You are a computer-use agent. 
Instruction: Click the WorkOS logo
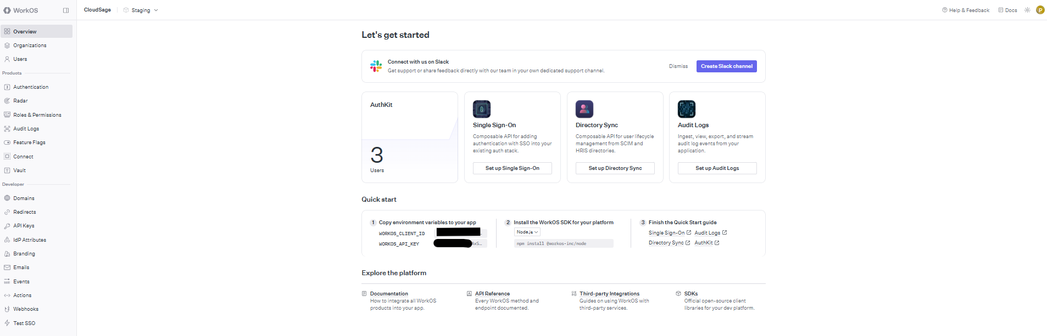tap(21, 10)
